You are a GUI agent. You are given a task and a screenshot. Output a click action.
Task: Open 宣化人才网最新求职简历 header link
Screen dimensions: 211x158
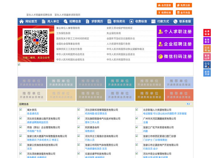click(67, 15)
